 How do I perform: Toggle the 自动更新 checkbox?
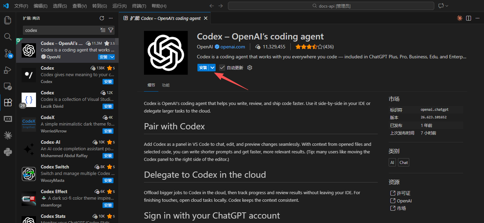coord(222,68)
